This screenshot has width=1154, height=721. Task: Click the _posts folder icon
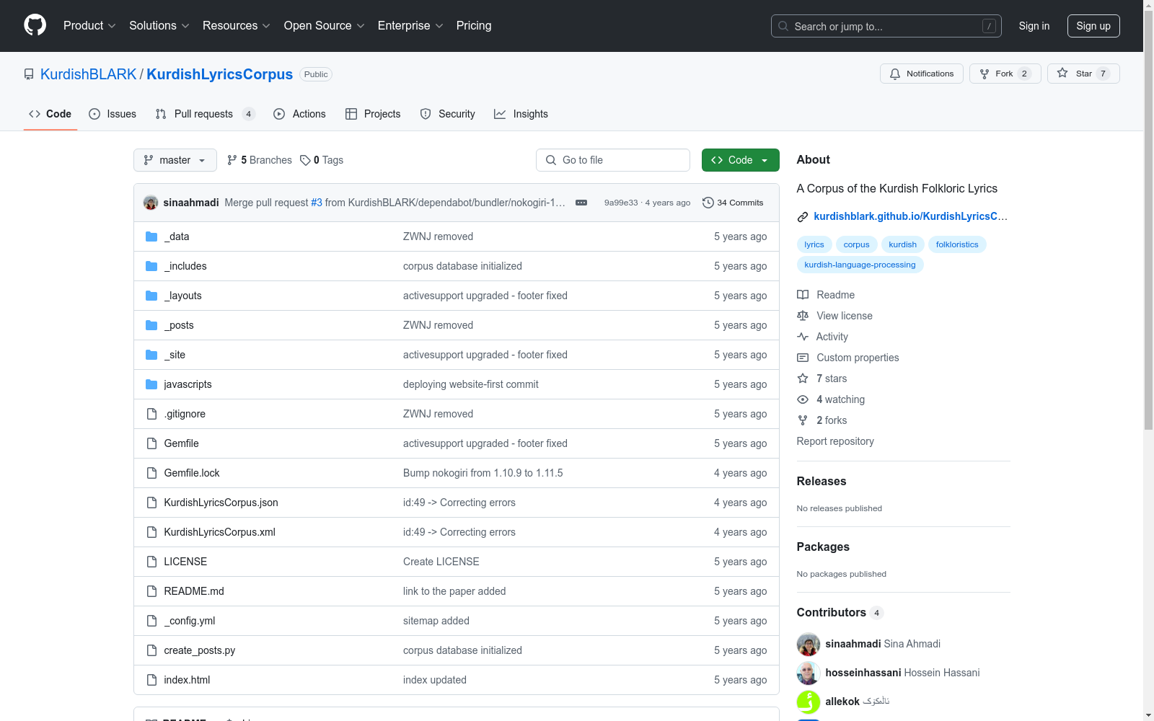(151, 325)
